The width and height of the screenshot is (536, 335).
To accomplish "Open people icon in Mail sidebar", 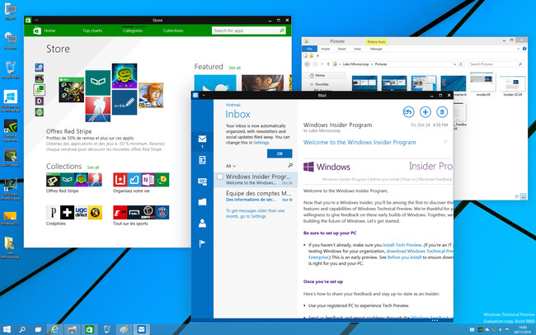I will click(202, 223).
